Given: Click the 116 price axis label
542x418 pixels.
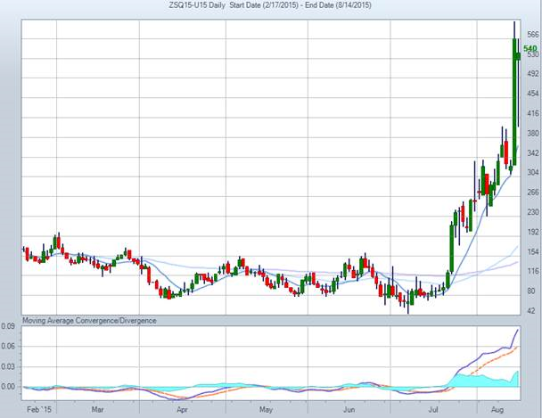Looking at the screenshot, I should pos(531,270).
